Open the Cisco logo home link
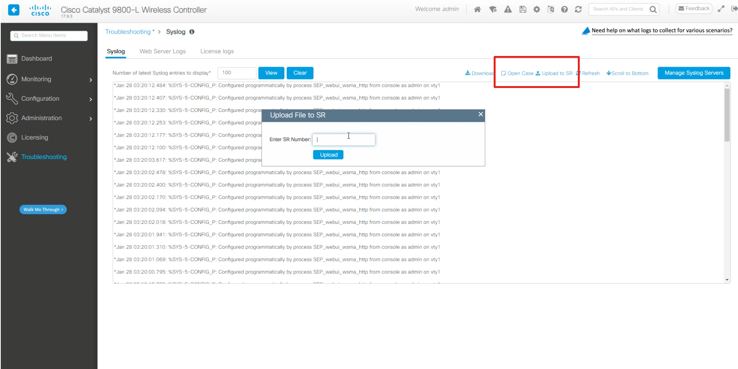Image resolution: width=738 pixels, height=369 pixels. coord(40,10)
